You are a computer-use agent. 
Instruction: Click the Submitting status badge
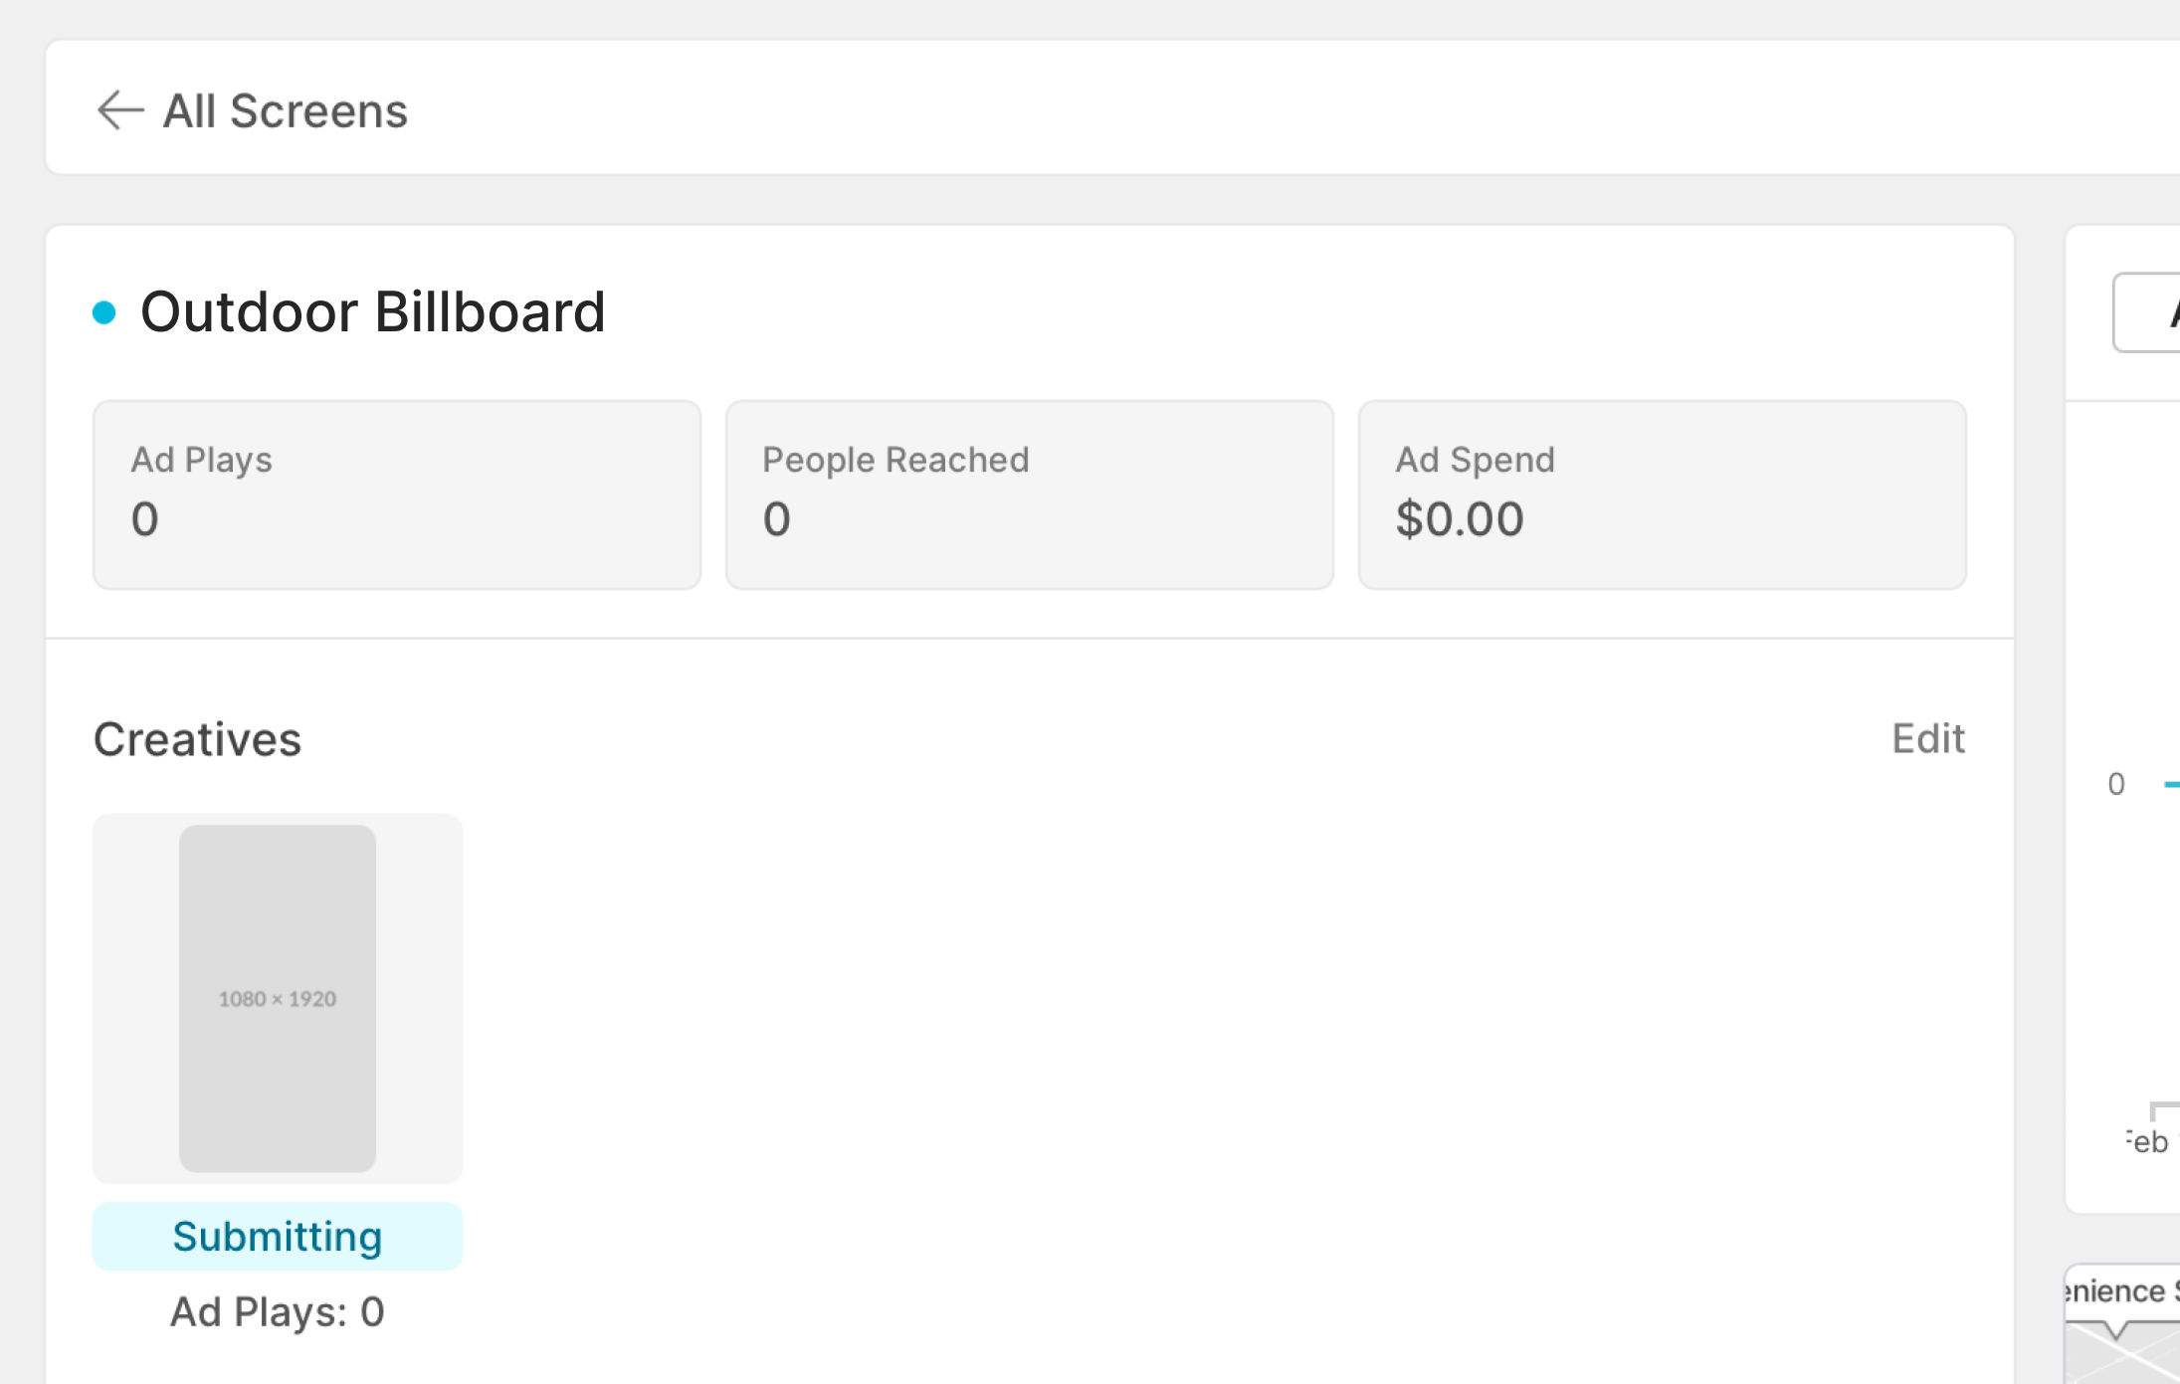pyautogui.click(x=278, y=1237)
